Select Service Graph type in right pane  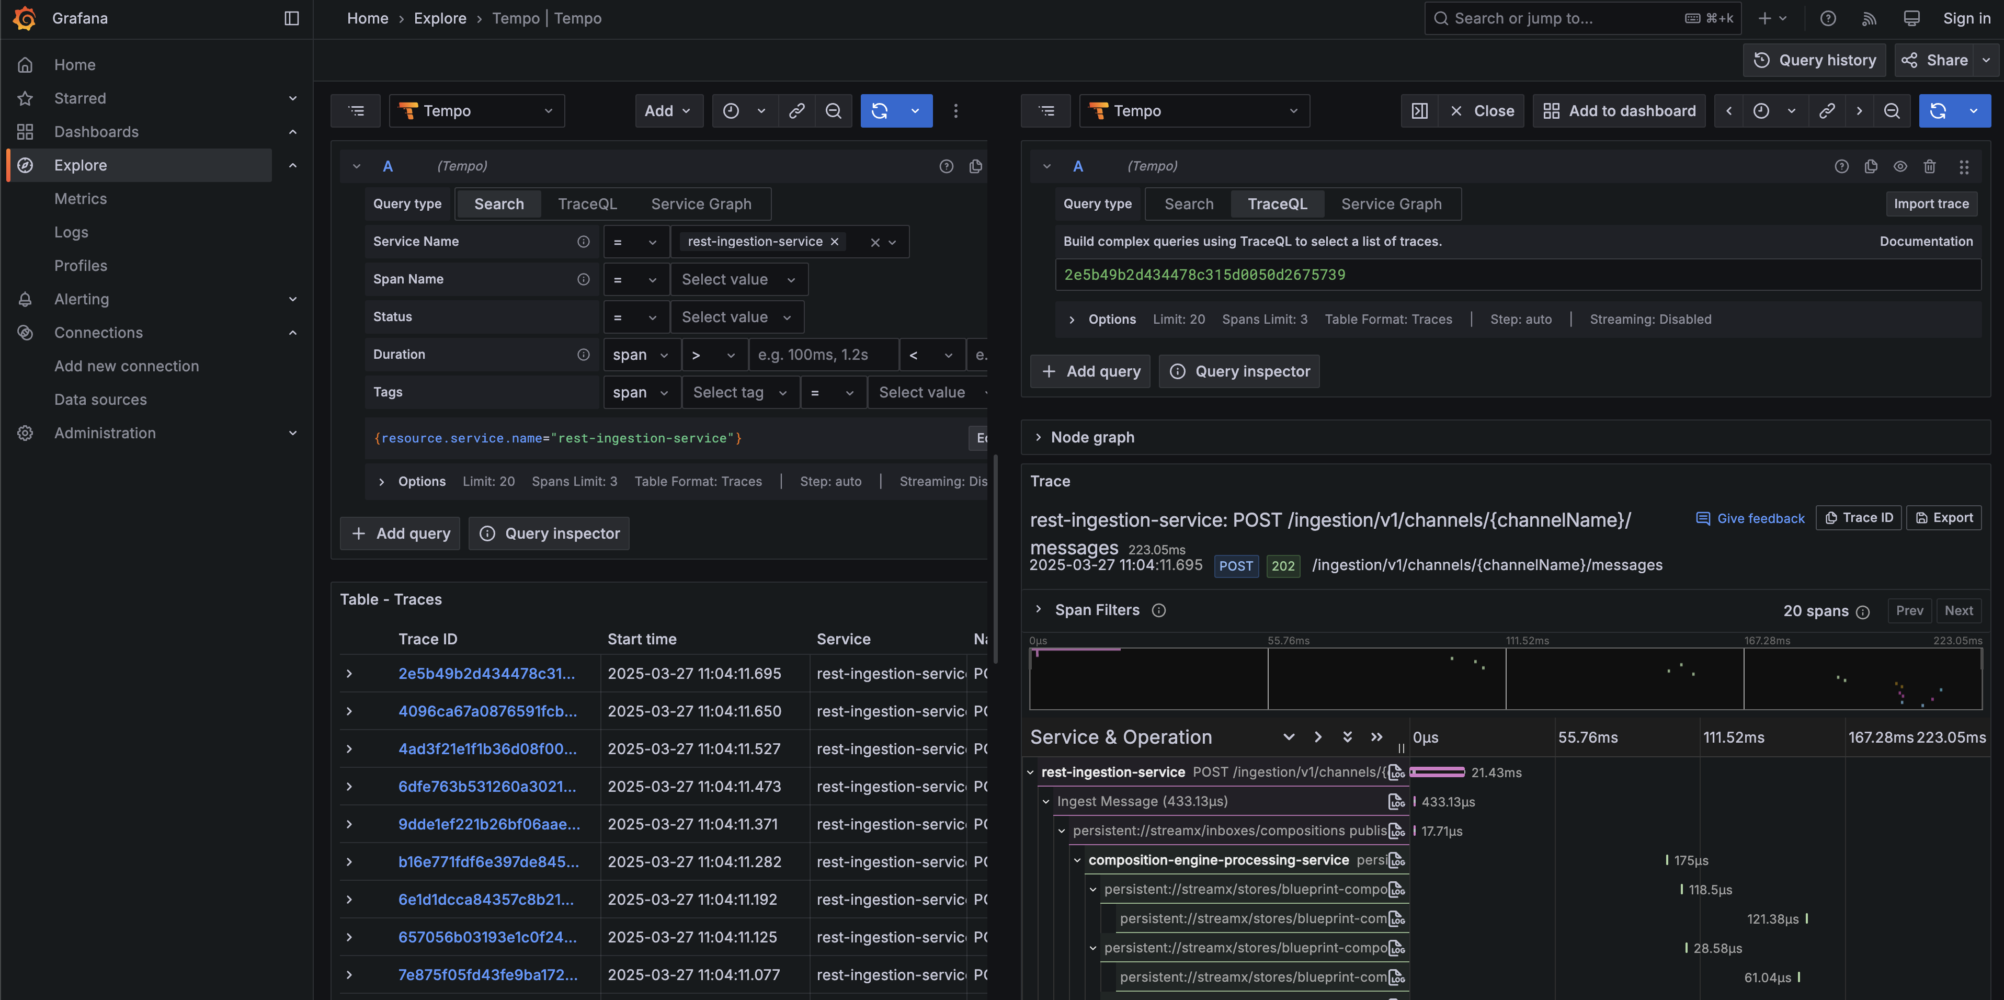coord(1391,204)
